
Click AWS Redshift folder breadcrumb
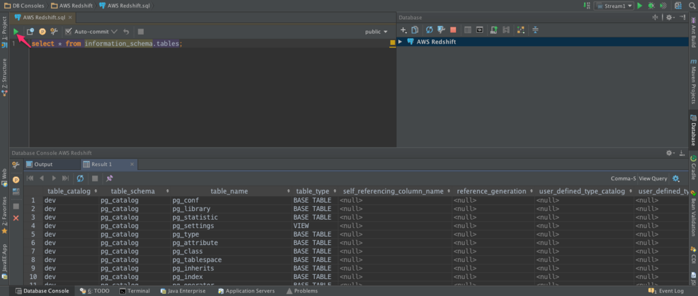(x=72, y=5)
